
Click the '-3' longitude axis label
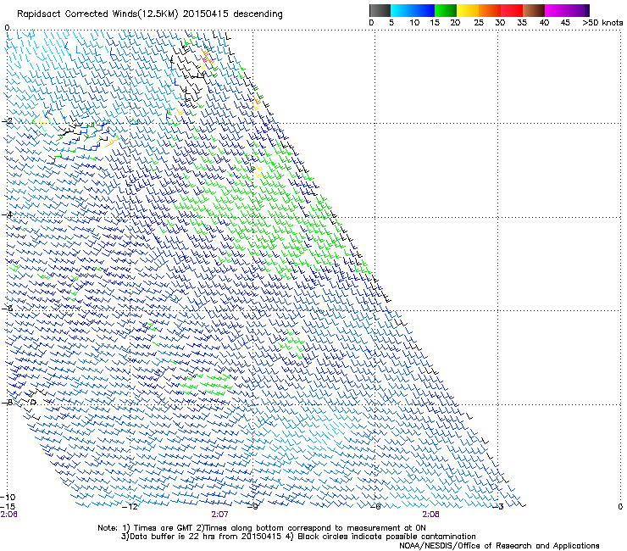498,507
